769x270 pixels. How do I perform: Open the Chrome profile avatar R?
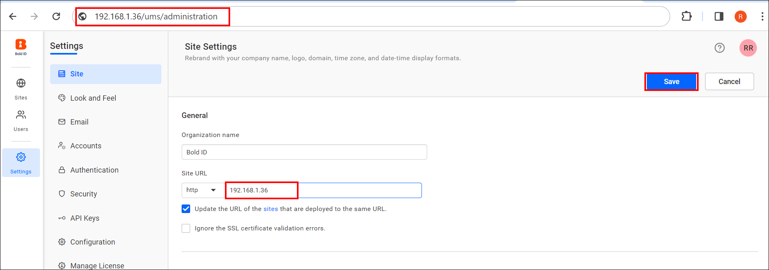tap(741, 17)
